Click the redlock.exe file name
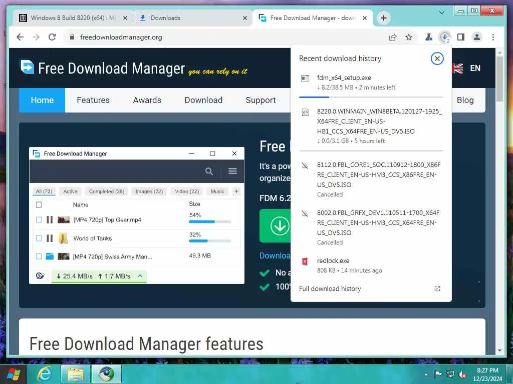The height and width of the screenshot is (384, 513). pyautogui.click(x=333, y=260)
